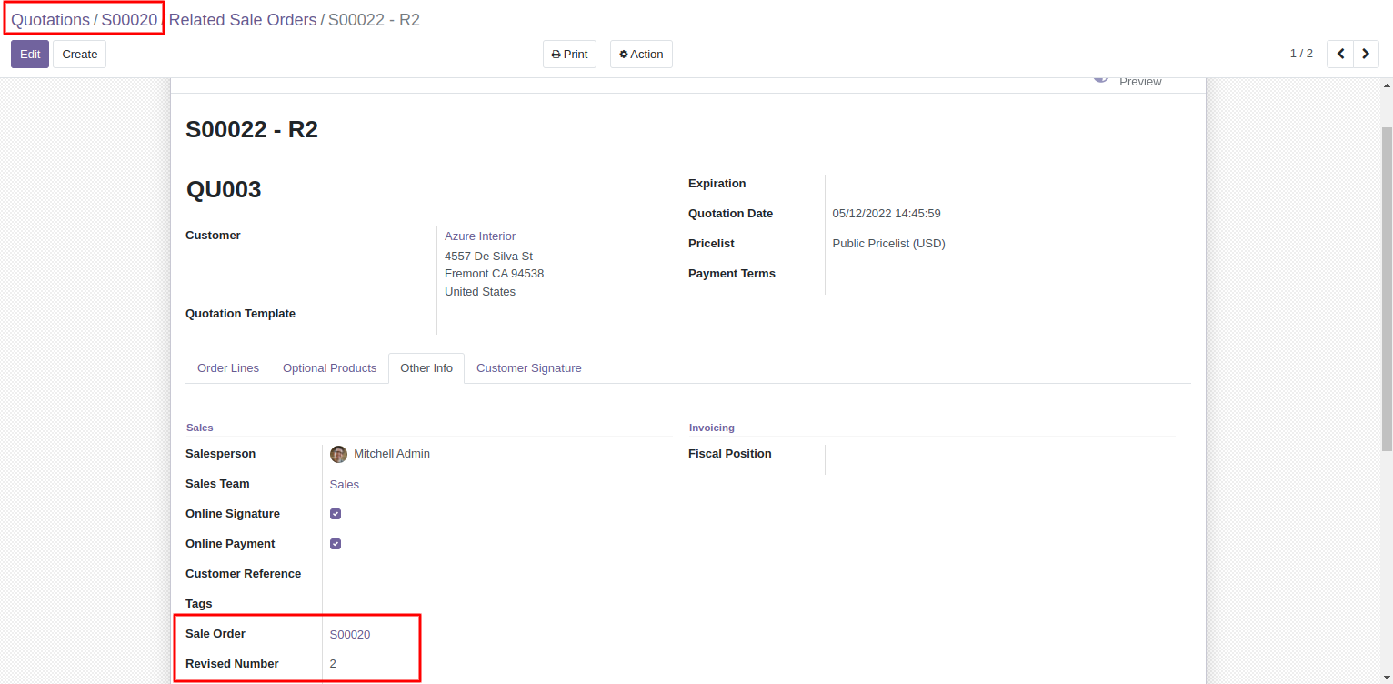
Task: Click the Mitchell Admin salesperson name
Action: click(x=392, y=454)
